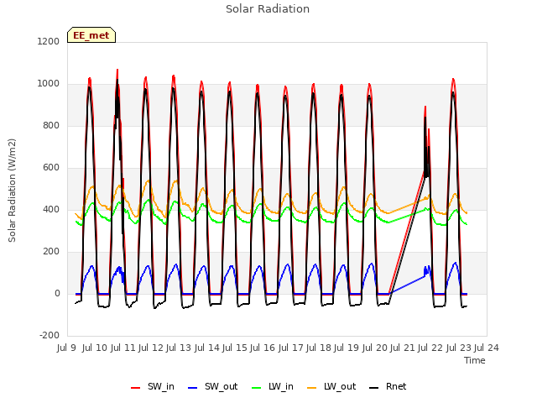
Task: Click the Jul 19 x-axis tick label
Action: click(x=347, y=348)
